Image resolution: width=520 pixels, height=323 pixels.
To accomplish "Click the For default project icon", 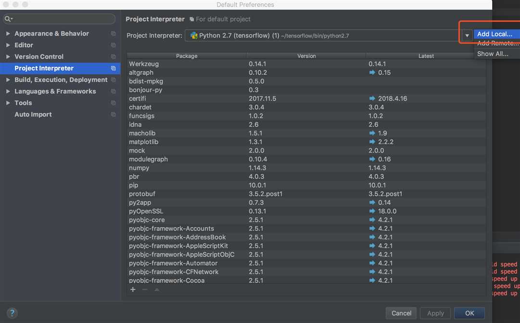I will tap(191, 19).
